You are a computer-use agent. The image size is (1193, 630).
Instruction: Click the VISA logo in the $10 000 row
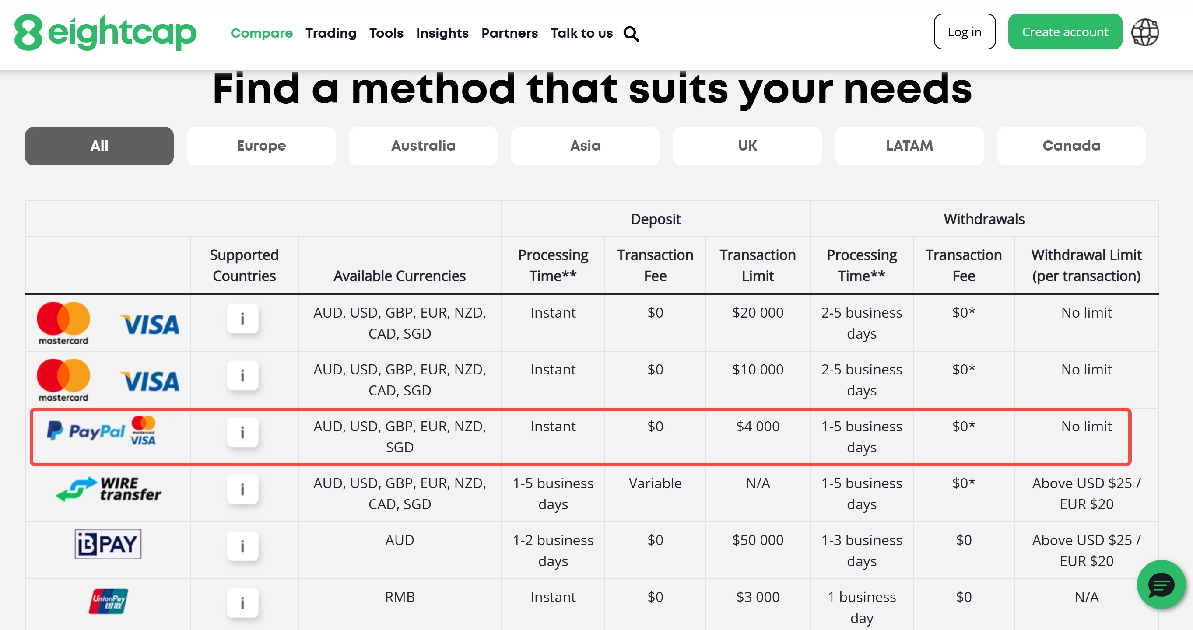150,382
